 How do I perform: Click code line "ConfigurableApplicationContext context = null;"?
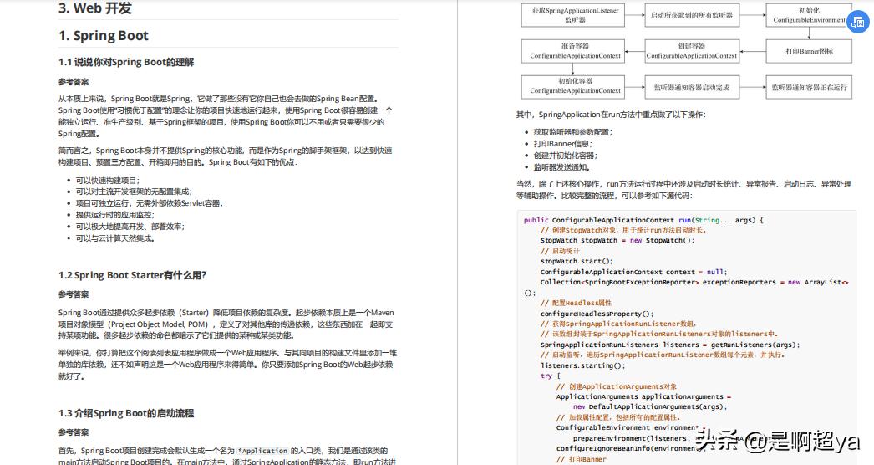pyautogui.click(x=633, y=272)
